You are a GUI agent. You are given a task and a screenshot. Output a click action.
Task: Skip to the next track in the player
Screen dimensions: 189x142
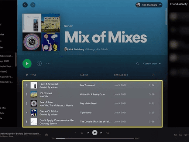tap(101, 133)
